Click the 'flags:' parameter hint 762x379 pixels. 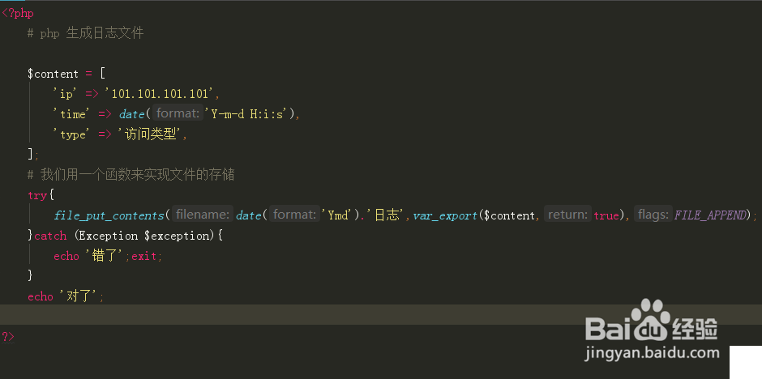coord(653,215)
